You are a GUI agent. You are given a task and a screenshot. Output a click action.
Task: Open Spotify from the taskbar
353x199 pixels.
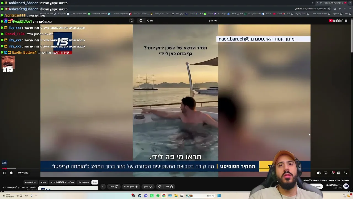tap(158, 196)
